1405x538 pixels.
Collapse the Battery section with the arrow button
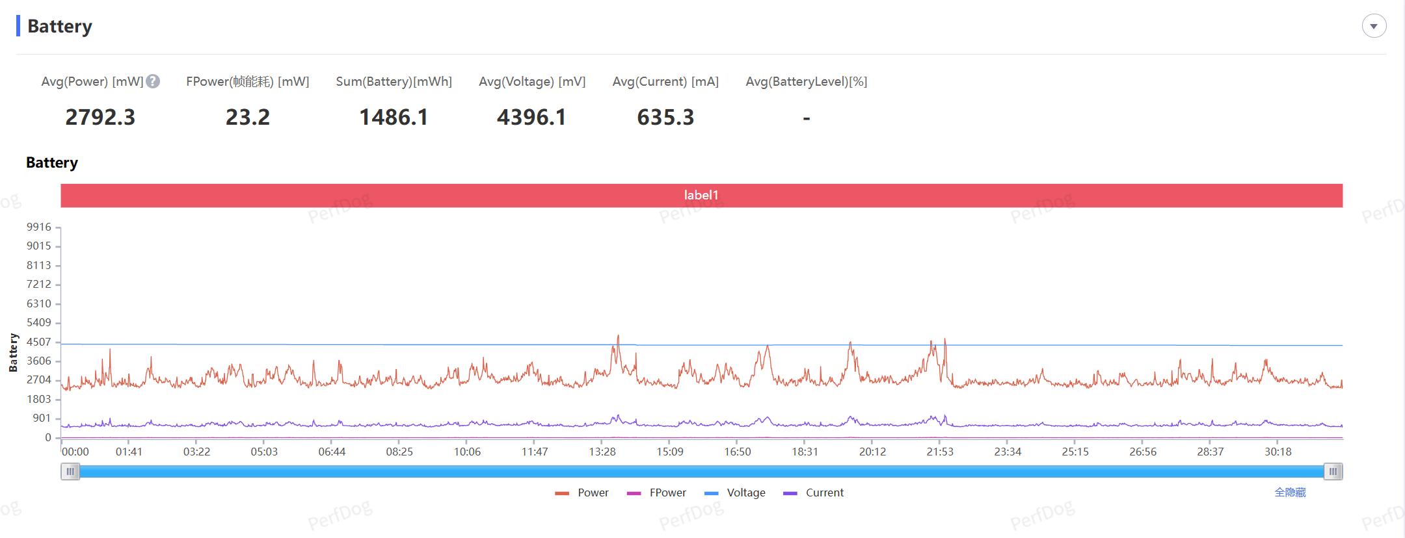(1374, 27)
